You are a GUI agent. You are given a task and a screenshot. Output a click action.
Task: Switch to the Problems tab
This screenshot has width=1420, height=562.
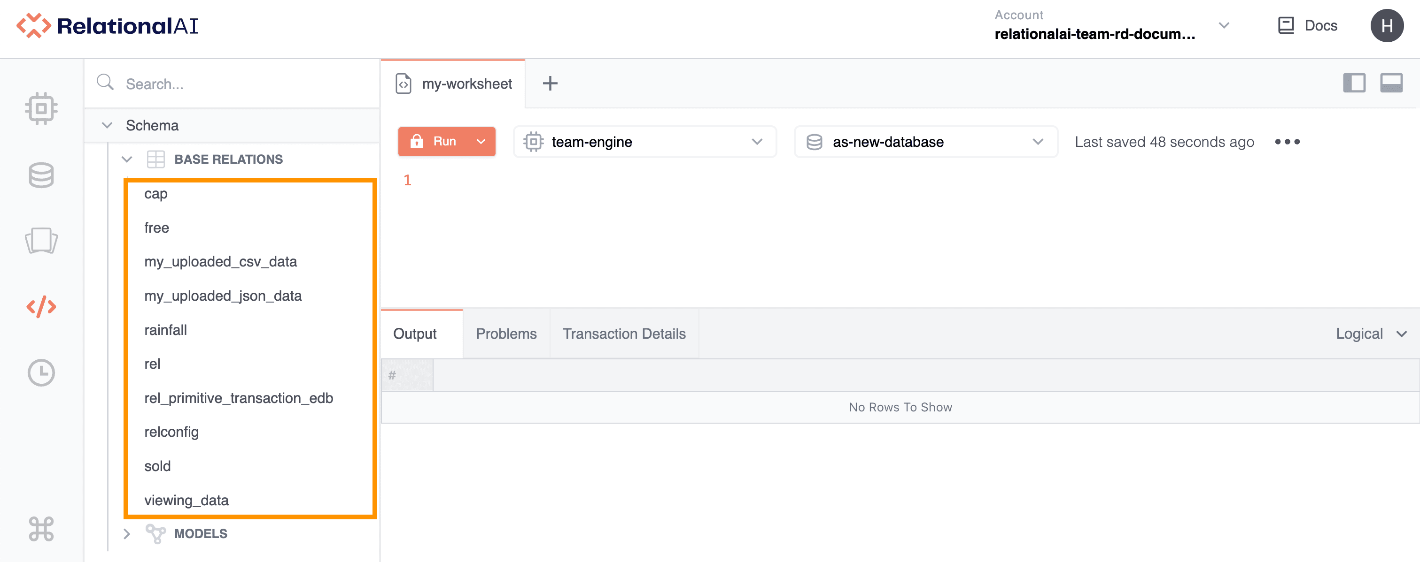[x=505, y=334]
